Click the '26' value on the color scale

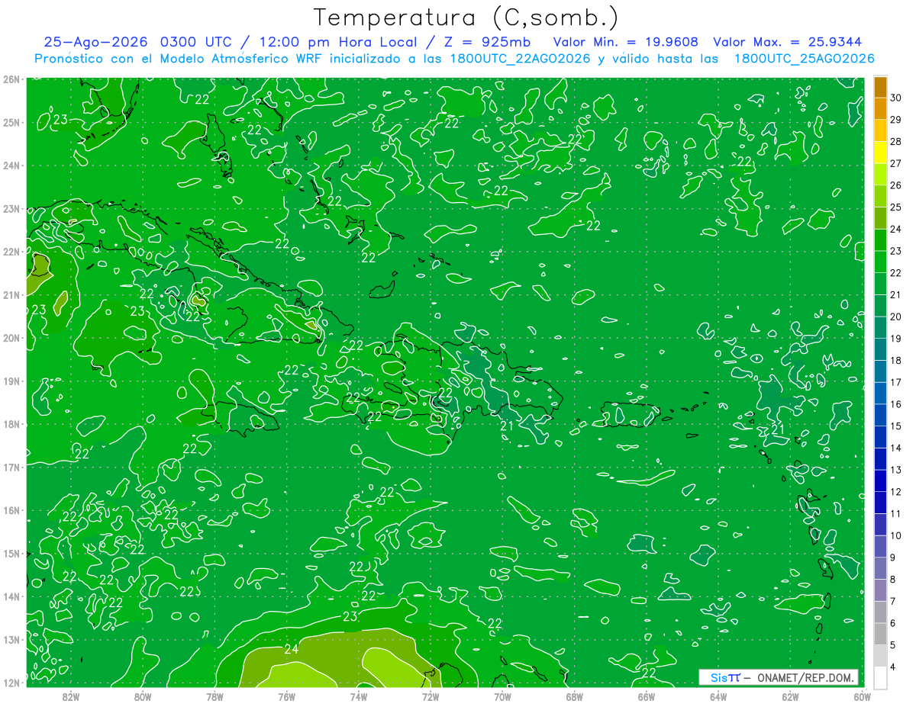(896, 185)
